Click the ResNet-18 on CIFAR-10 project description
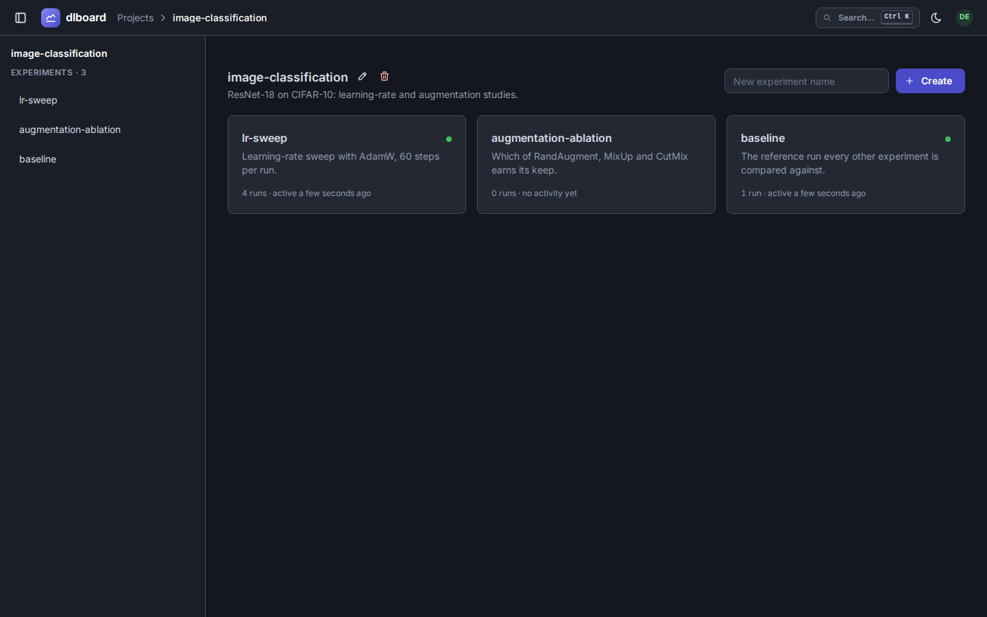 [373, 95]
